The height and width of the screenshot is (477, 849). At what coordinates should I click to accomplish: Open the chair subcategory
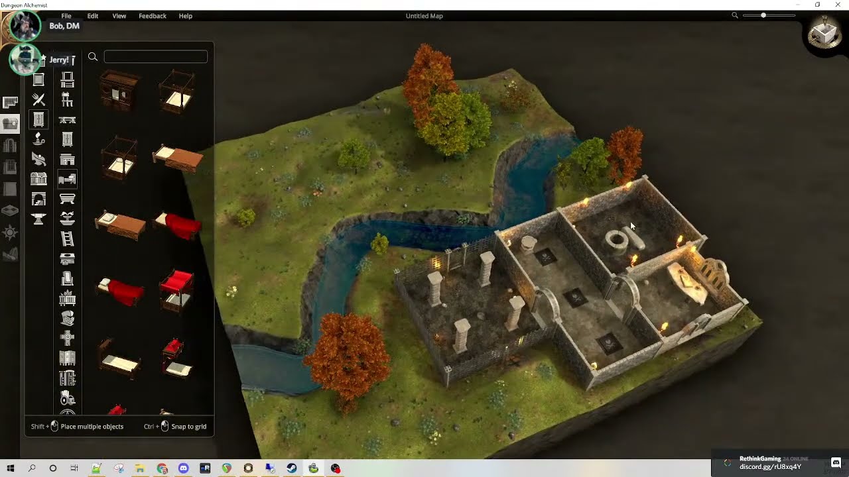pos(67,100)
